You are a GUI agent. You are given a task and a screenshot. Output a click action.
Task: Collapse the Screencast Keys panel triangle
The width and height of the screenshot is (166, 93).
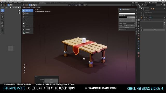click(x=119, y=9)
